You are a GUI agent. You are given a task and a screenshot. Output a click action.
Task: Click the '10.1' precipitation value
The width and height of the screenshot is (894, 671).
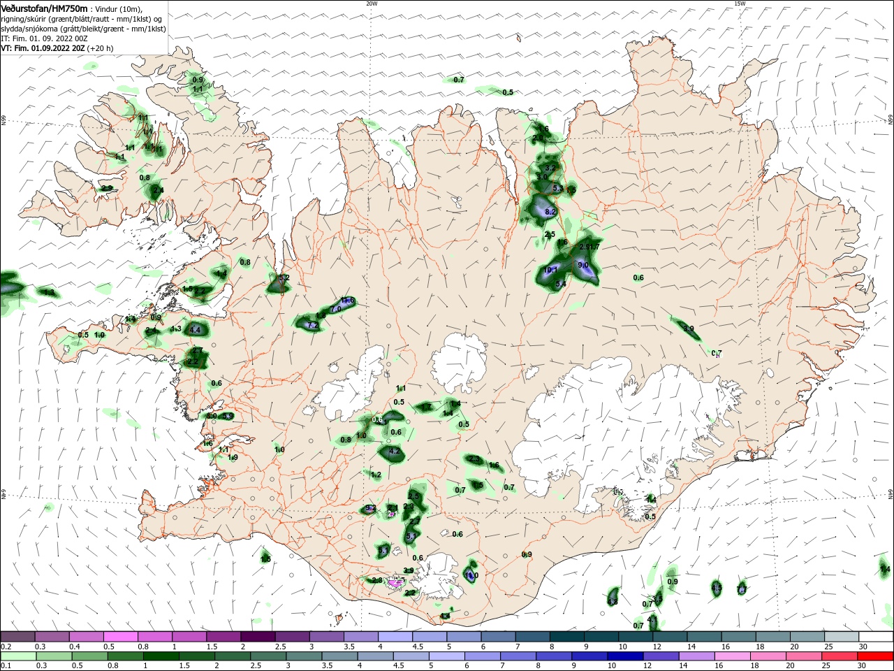click(550, 270)
